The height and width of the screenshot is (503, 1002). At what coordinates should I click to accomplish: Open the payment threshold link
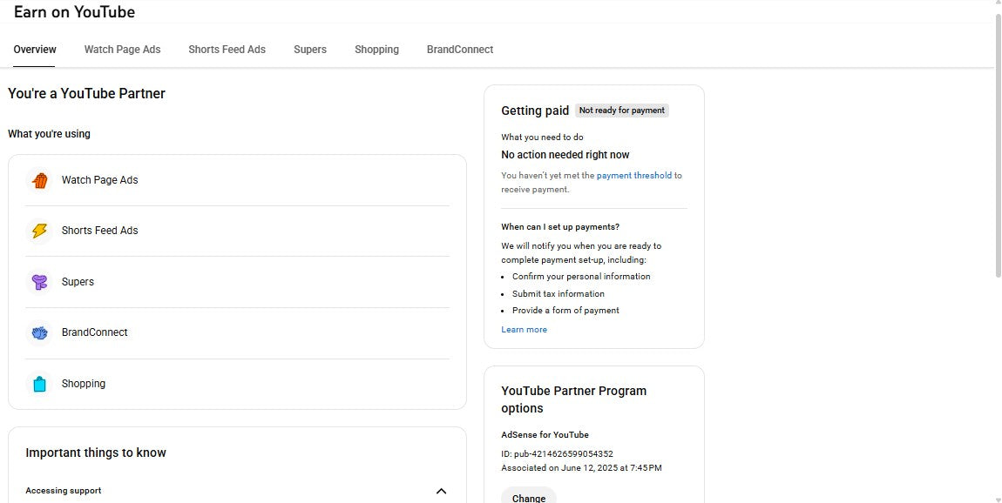click(x=633, y=175)
